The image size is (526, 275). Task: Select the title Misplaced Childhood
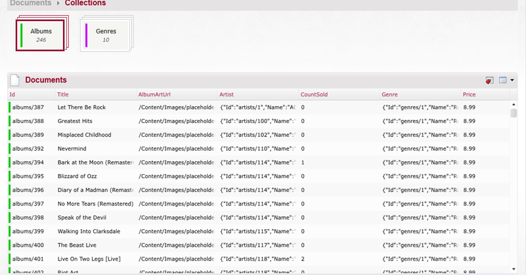pos(84,135)
